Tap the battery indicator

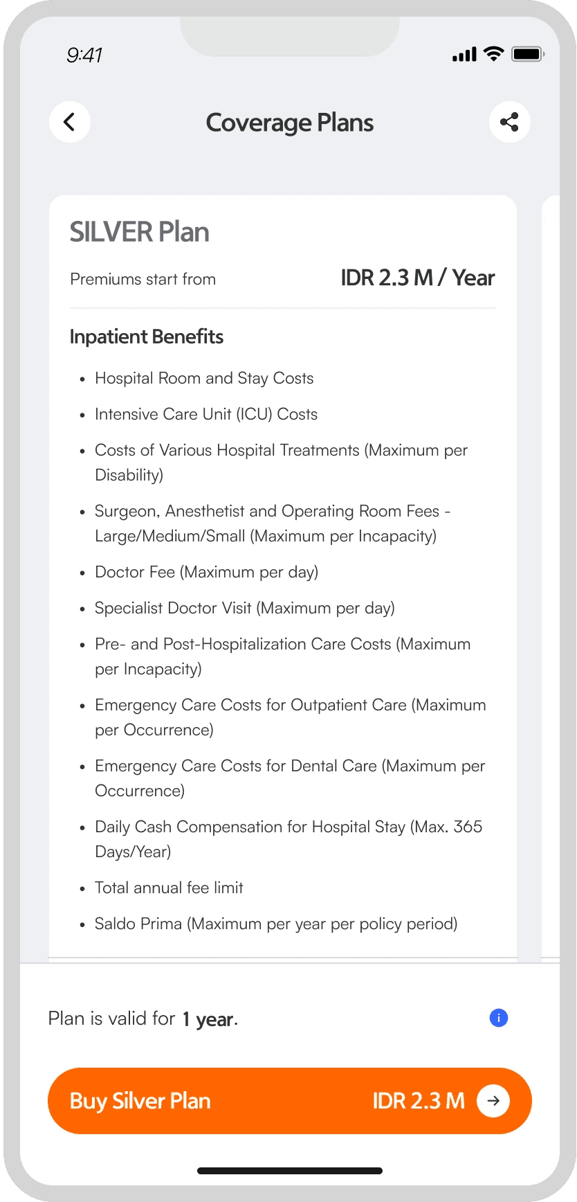point(528,54)
